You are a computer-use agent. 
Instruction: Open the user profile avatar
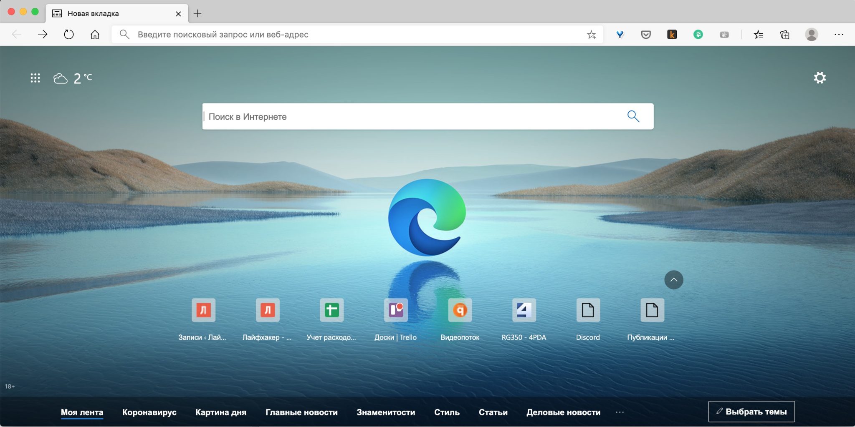pos(811,35)
